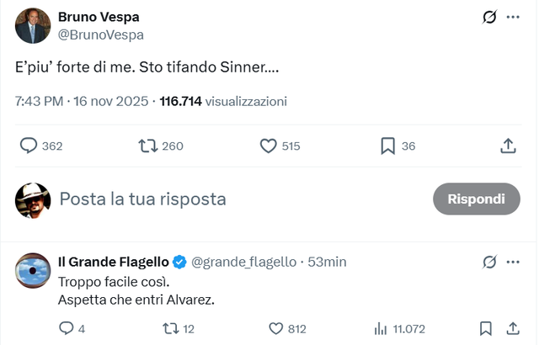Open the 116.714 visualizzazioni link
The height and width of the screenshot is (345, 539).
click(x=234, y=101)
